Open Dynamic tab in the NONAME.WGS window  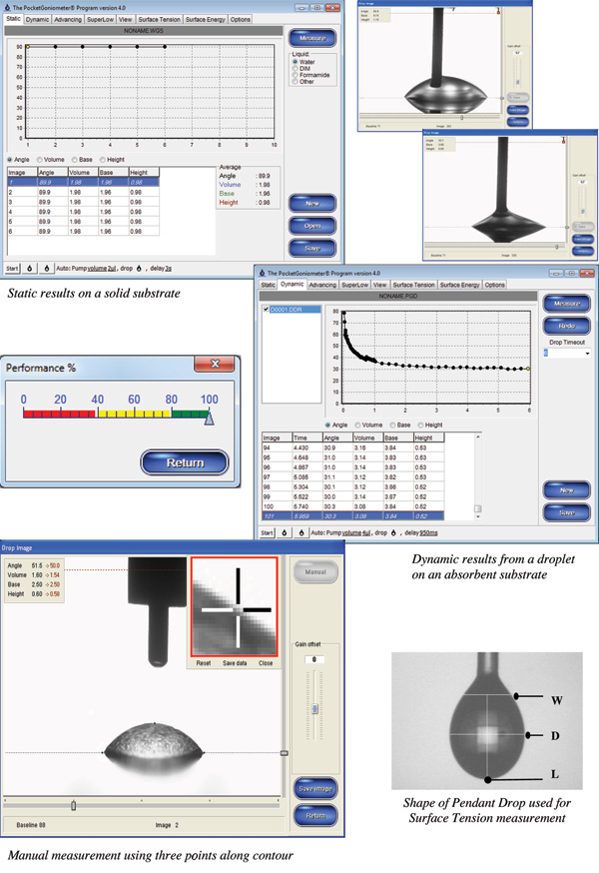[x=37, y=20]
